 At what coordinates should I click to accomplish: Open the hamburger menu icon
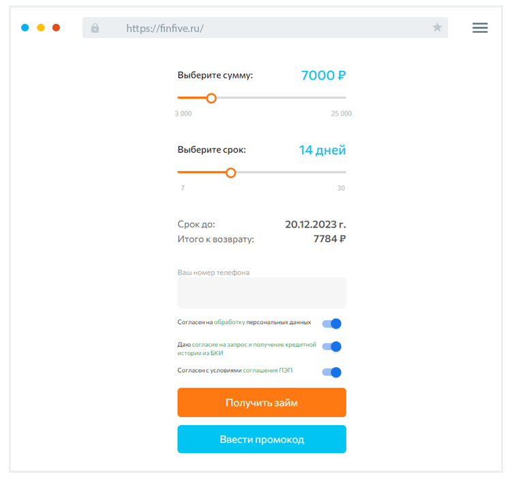(480, 28)
